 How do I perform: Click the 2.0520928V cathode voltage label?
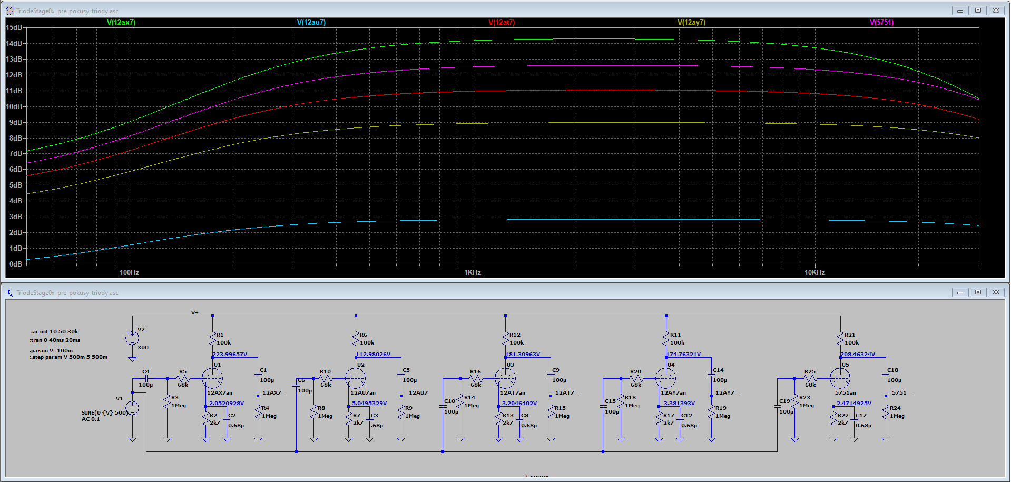(227, 404)
